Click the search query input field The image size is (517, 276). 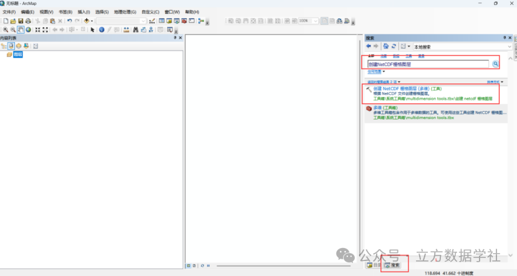(x=428, y=64)
